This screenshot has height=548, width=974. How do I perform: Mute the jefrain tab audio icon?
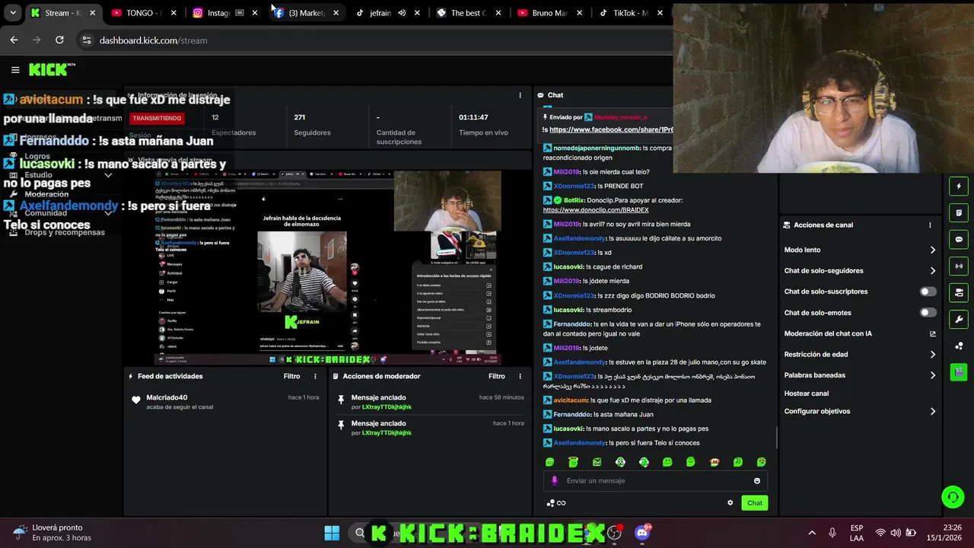[x=402, y=13]
